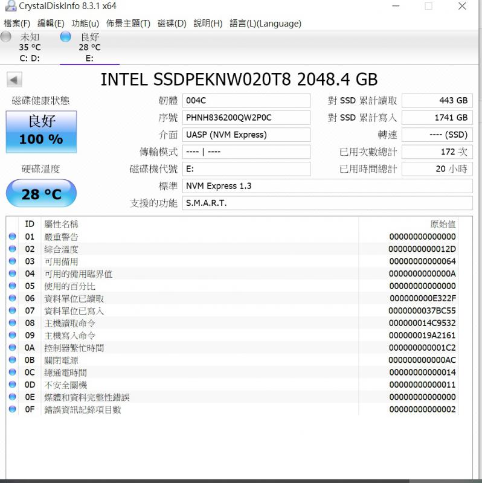Image resolution: width=482 pixels, height=483 pixels.
Task: Click the power on count value 172 次
Action: click(x=437, y=152)
